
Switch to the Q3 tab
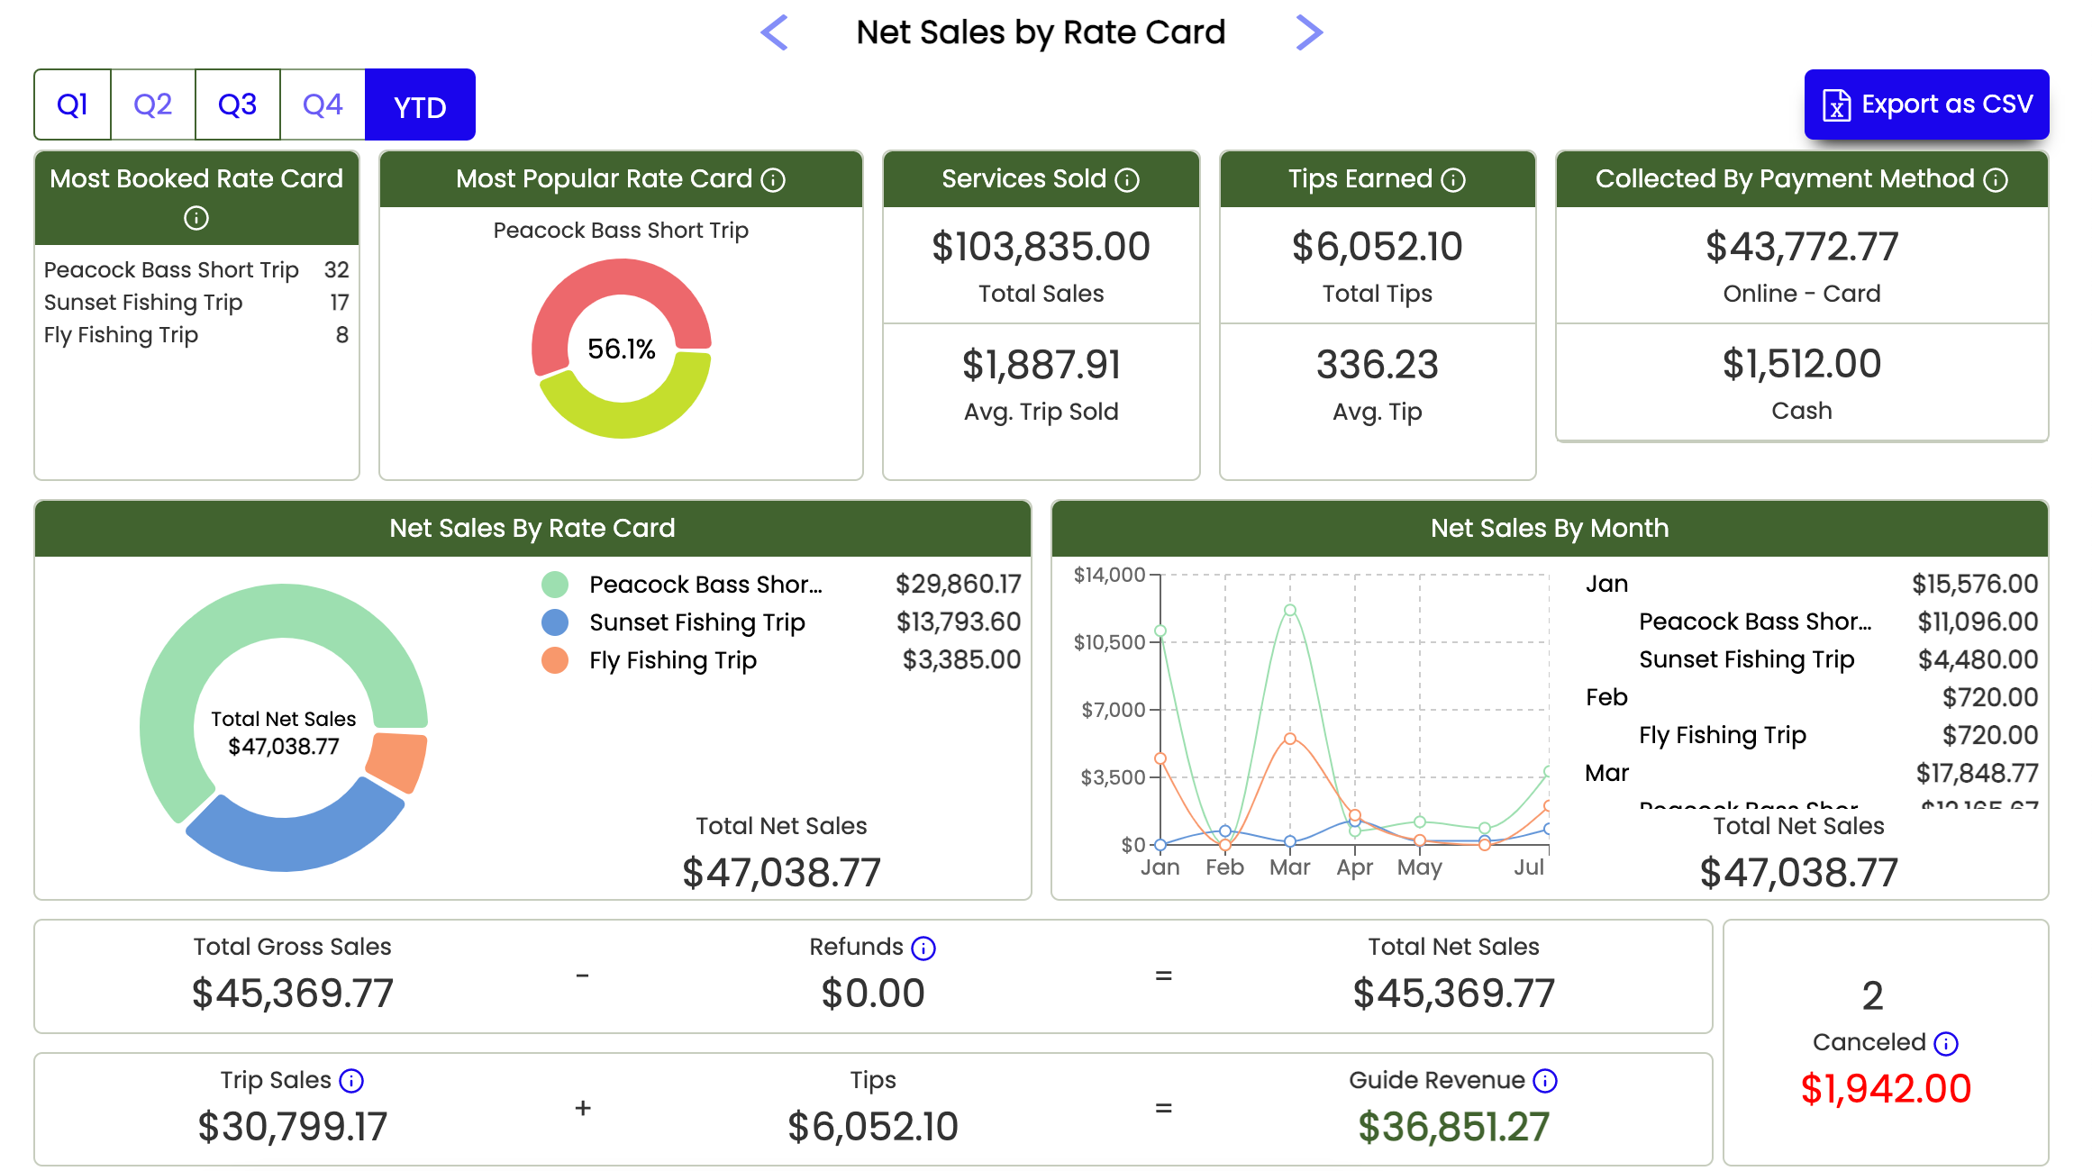237,104
